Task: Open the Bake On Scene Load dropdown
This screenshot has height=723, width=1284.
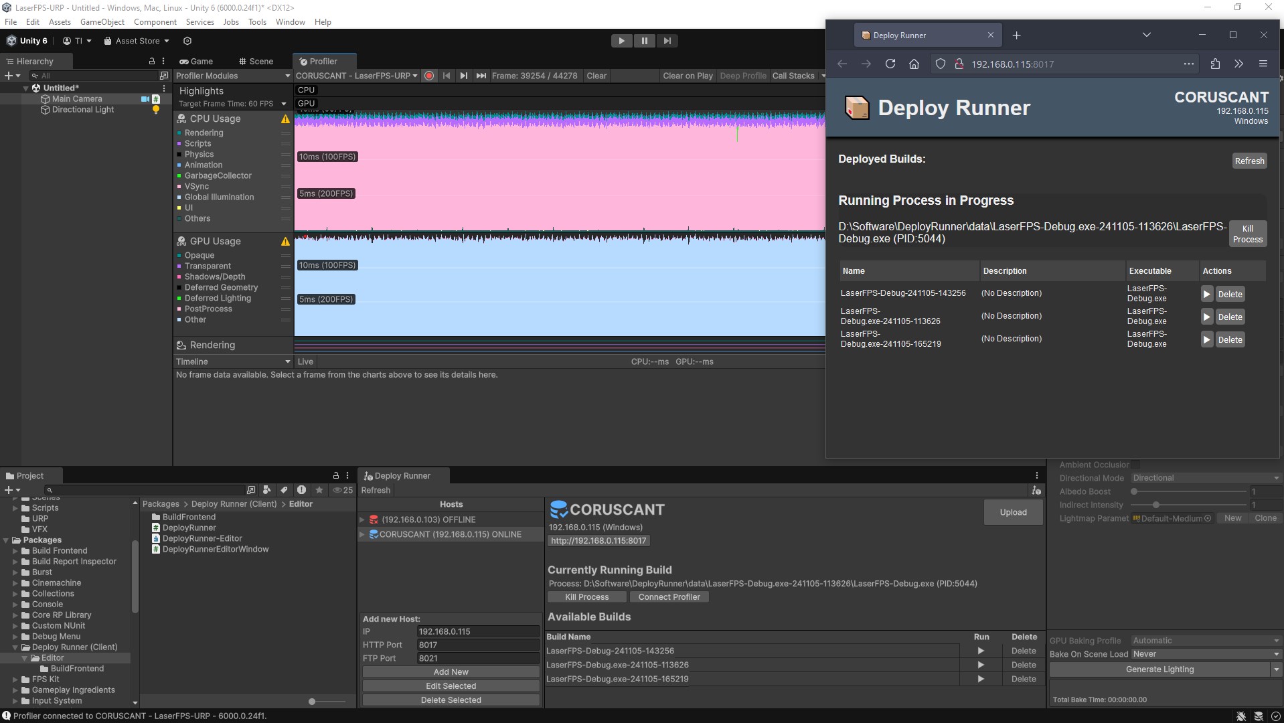Action: [1206, 654]
